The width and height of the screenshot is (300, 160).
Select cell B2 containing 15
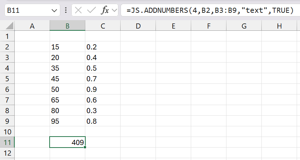point(67,47)
